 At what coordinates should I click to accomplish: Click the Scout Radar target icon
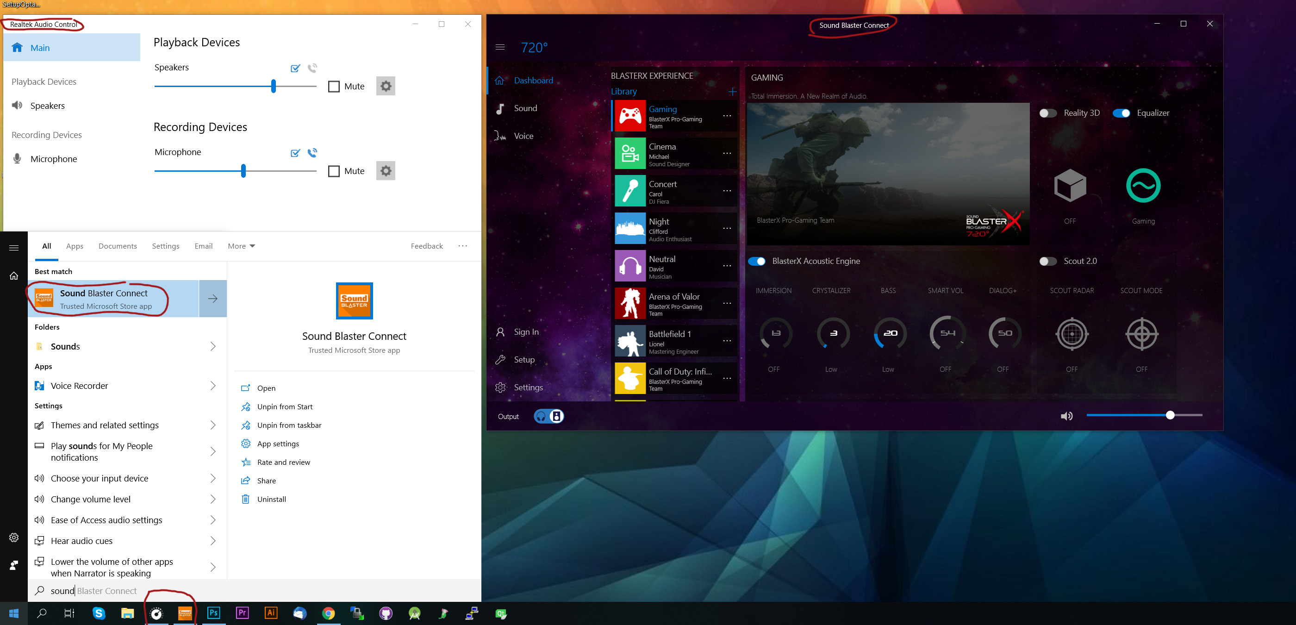(1072, 334)
